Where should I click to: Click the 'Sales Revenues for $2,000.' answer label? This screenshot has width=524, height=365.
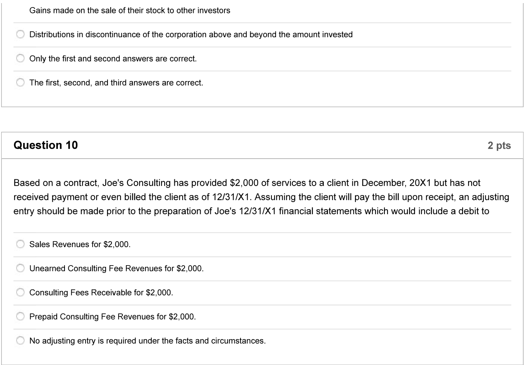[x=80, y=244]
